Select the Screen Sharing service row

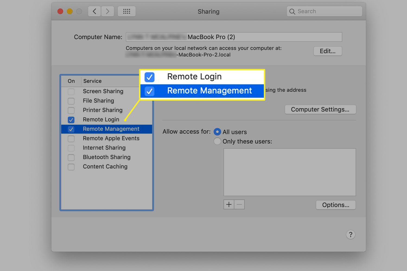107,91
